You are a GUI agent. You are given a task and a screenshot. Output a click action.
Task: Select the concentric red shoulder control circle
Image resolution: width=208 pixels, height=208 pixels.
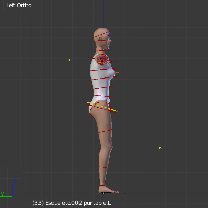pyautogui.click(x=102, y=59)
